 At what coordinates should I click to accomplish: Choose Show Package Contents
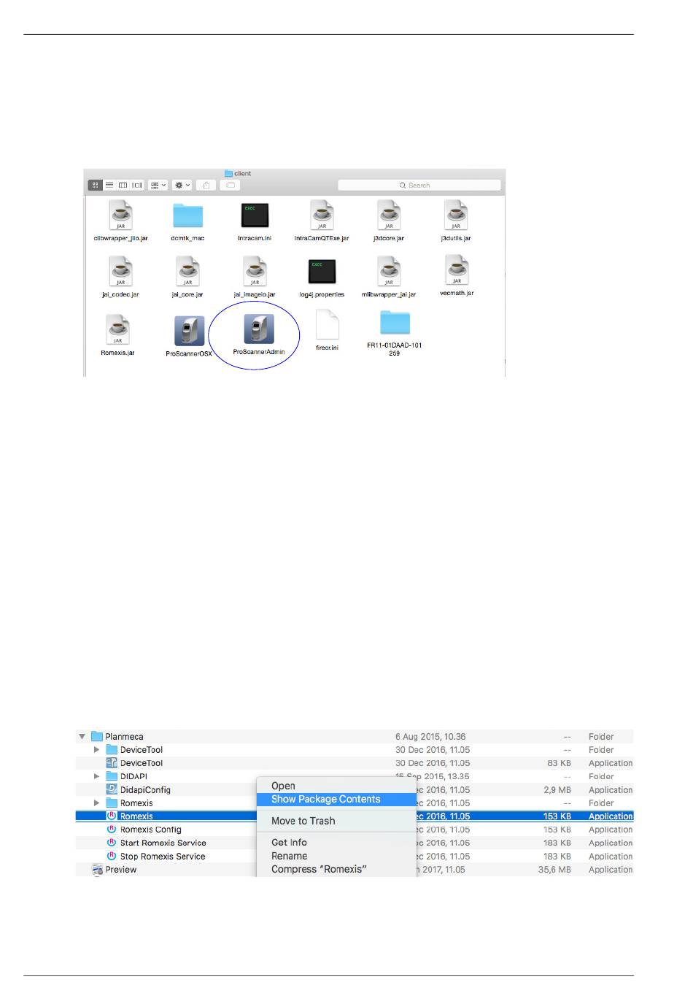(336, 800)
